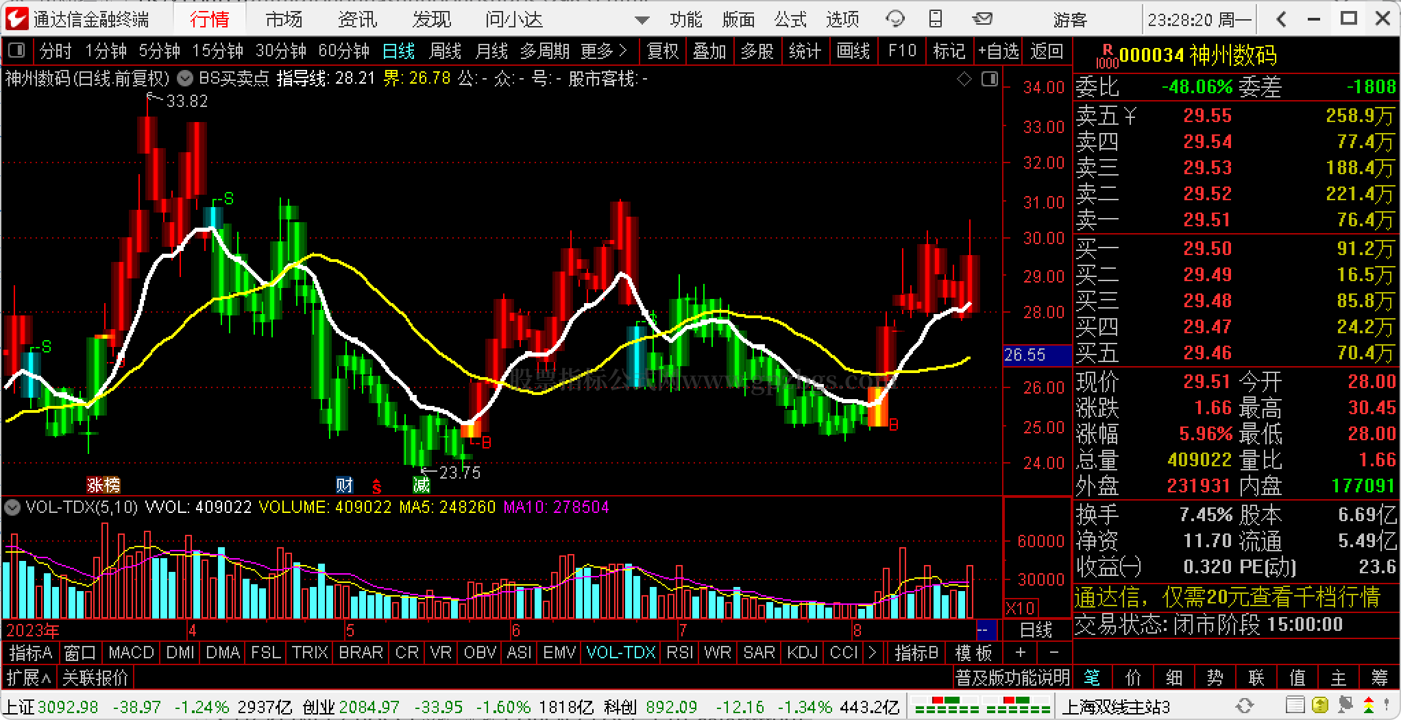
Task: Click the back arrow beside the clock
Action: pos(1282,19)
